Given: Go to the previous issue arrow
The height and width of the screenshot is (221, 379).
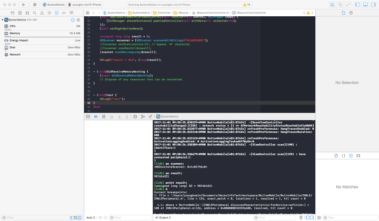Looking at the screenshot, I should (304, 13).
